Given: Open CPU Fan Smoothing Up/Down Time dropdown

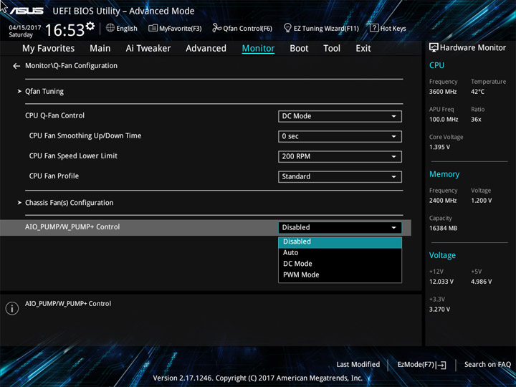Looking at the screenshot, I should [340, 137].
